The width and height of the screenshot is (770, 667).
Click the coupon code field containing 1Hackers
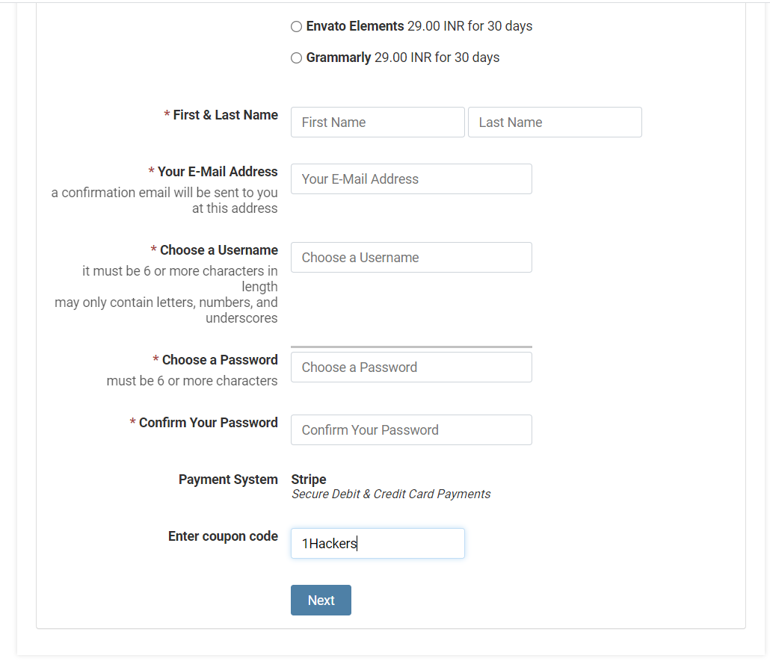coord(378,544)
